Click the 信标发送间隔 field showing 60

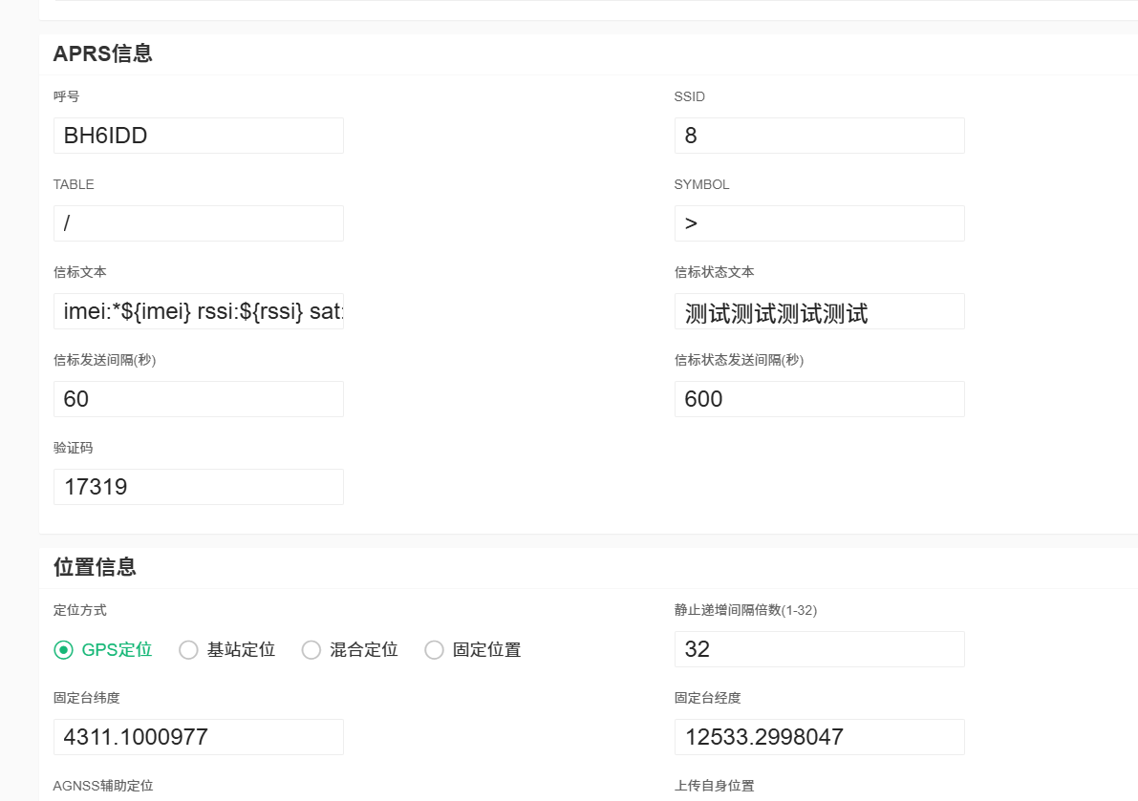pyautogui.click(x=197, y=398)
